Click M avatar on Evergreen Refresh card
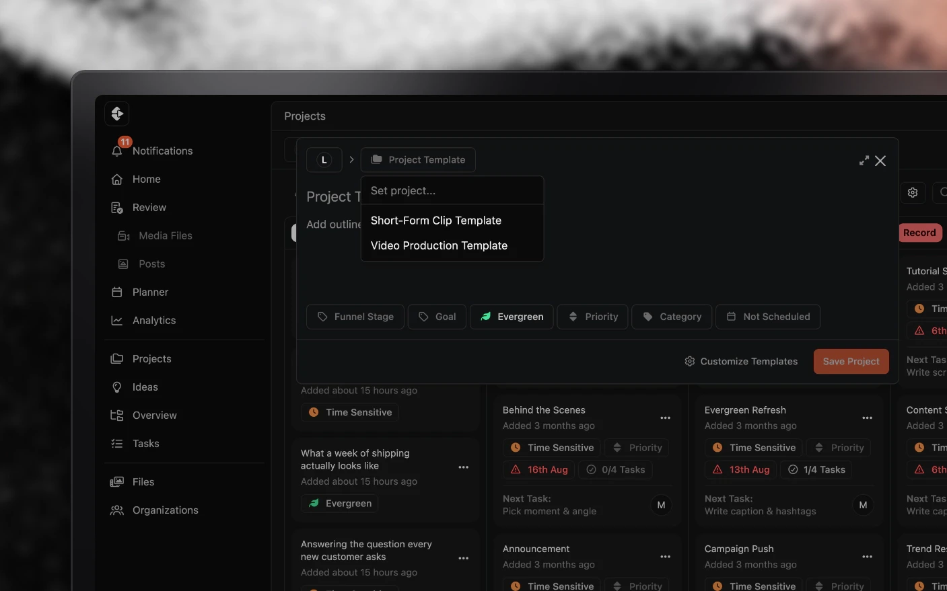Screen dimensions: 947x591 pyautogui.click(x=863, y=506)
